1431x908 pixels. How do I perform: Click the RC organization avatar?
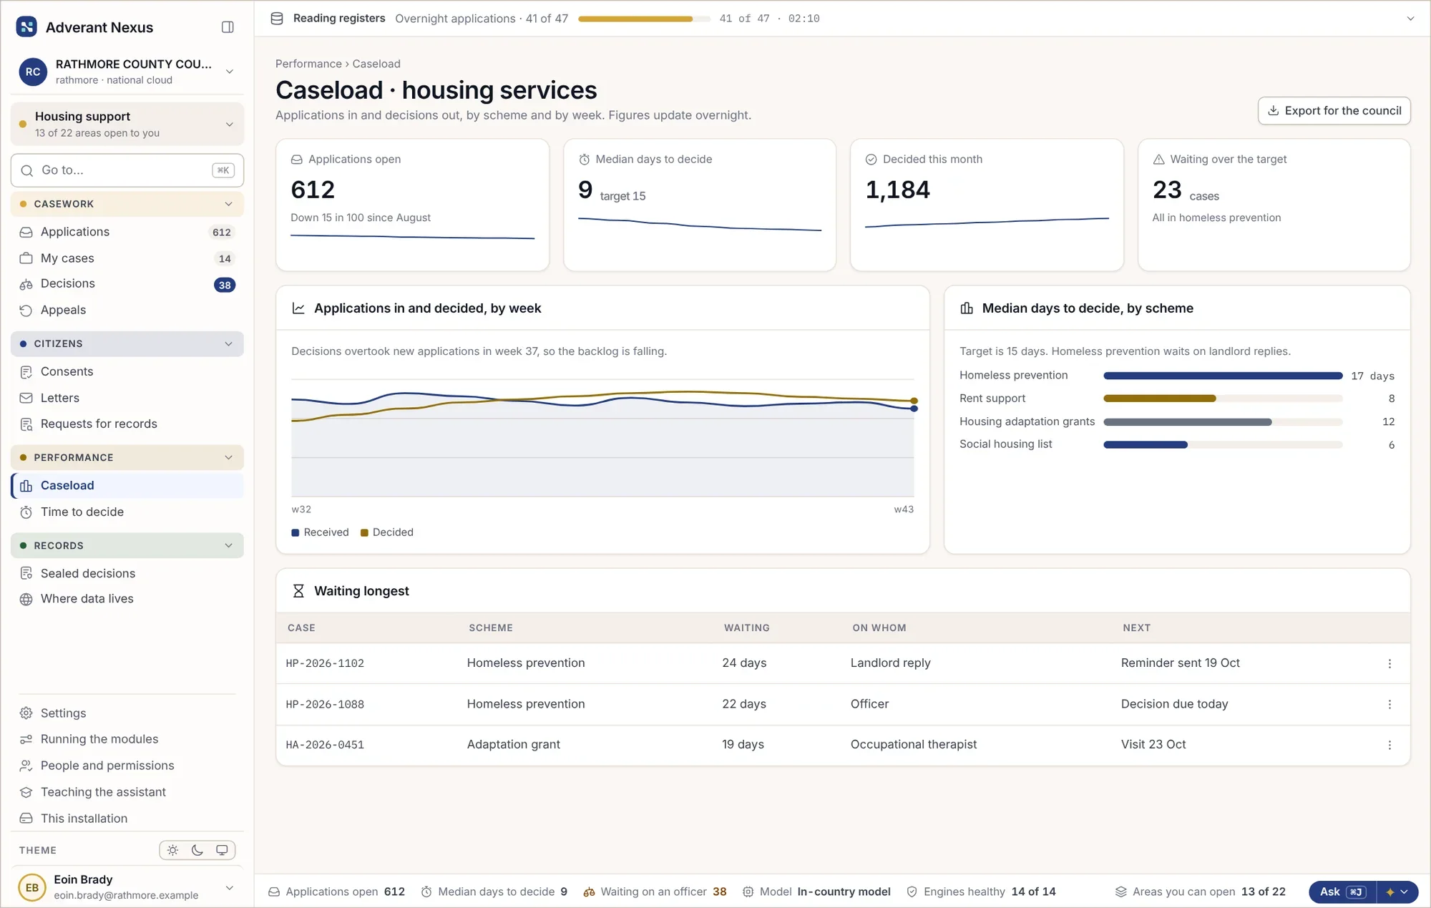33,72
